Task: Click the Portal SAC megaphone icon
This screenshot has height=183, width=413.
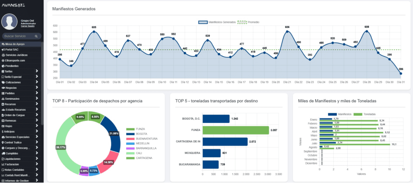Action: [x=3, y=49]
